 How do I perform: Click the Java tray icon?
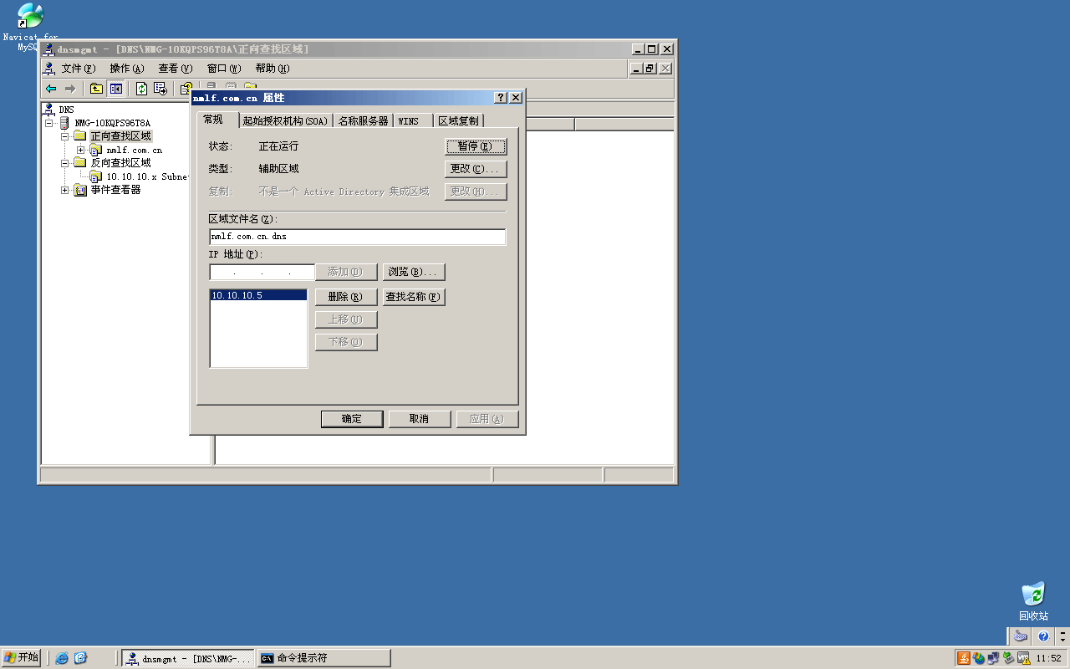point(964,658)
